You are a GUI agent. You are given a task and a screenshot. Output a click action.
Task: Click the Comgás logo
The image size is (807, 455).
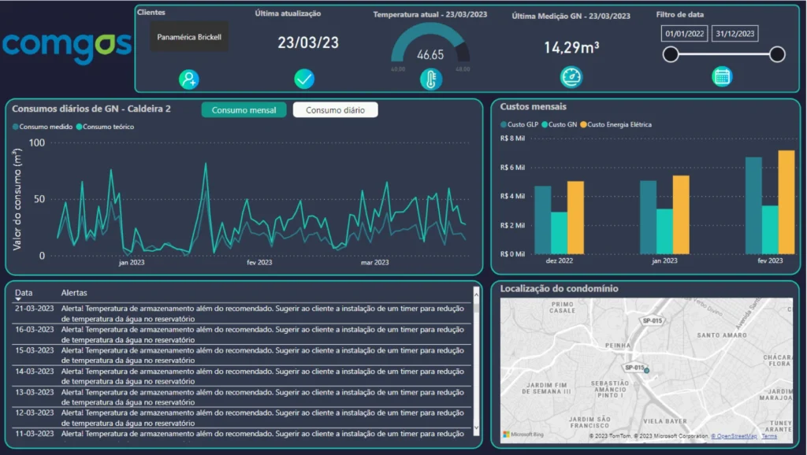point(66,45)
